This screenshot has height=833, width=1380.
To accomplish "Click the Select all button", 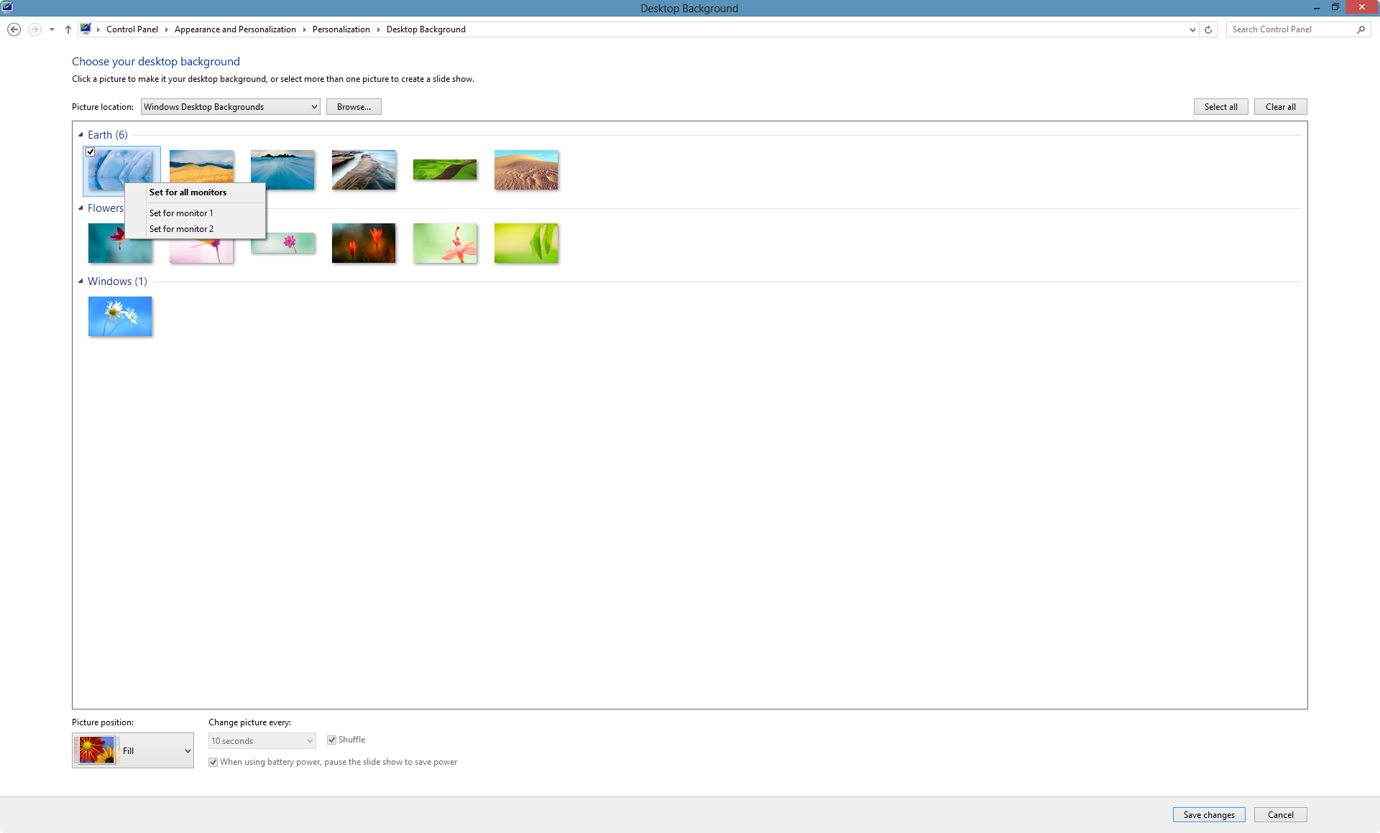I will click(x=1220, y=106).
